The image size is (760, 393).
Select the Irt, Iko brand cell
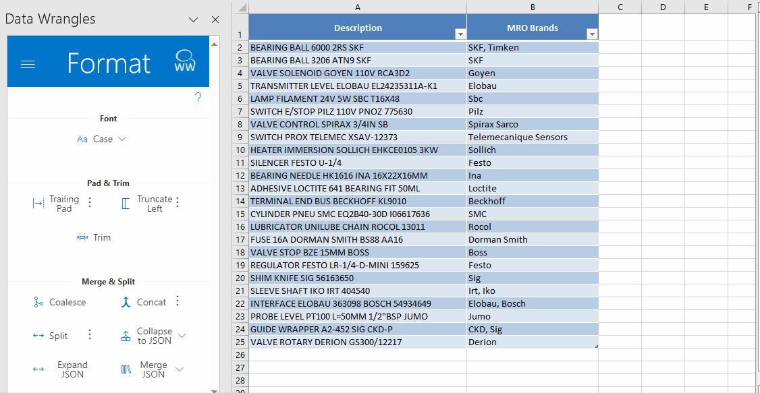[x=533, y=291]
